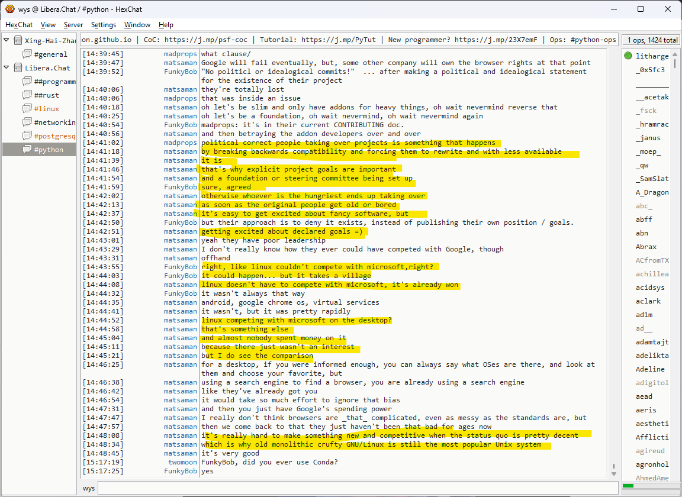This screenshot has height=497, width=682.
Task: Click the HexChat logo in title bar
Action: tap(10, 9)
